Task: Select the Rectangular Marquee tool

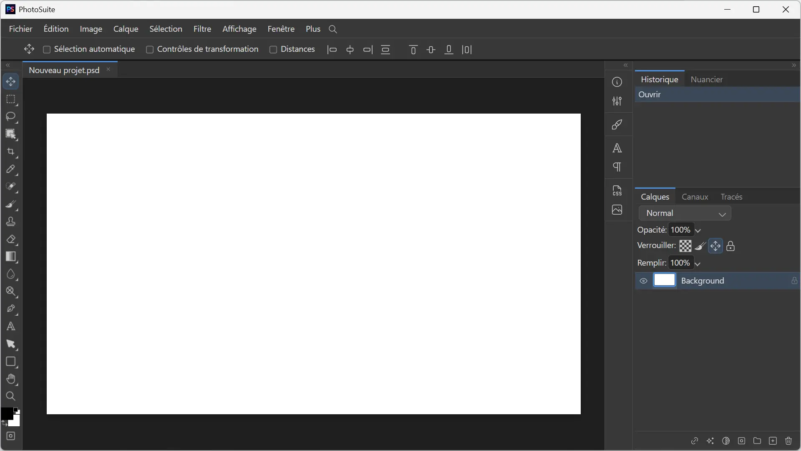Action: tap(11, 99)
